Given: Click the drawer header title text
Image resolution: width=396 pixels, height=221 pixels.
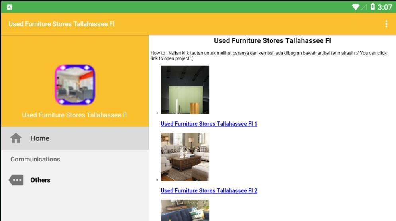Looking at the screenshot, I should click(75, 115).
